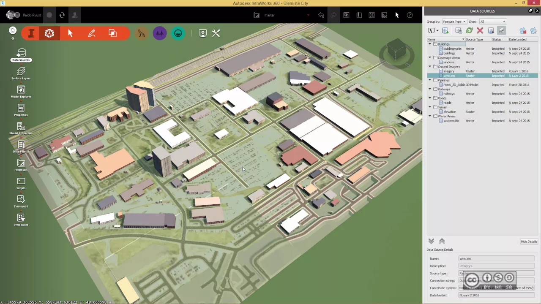Viewport: 541px width, 304px height.
Task: Collapse the Water Areas group
Action: click(430, 116)
